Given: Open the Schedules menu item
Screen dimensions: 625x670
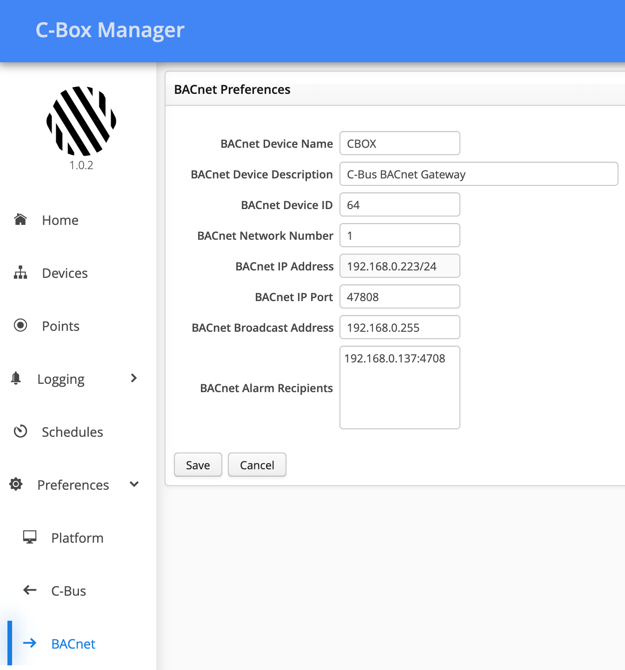Looking at the screenshot, I should pos(72,432).
